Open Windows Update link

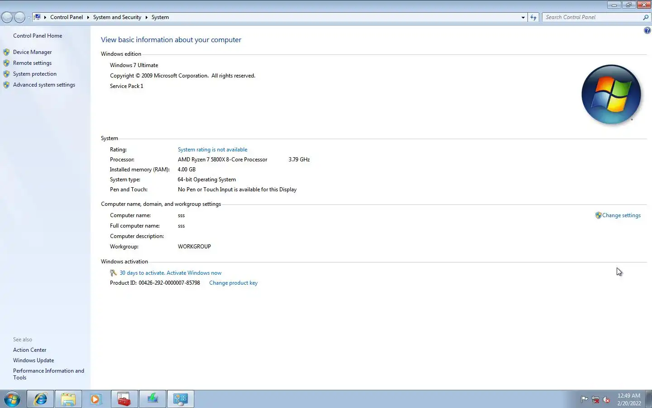pos(34,360)
